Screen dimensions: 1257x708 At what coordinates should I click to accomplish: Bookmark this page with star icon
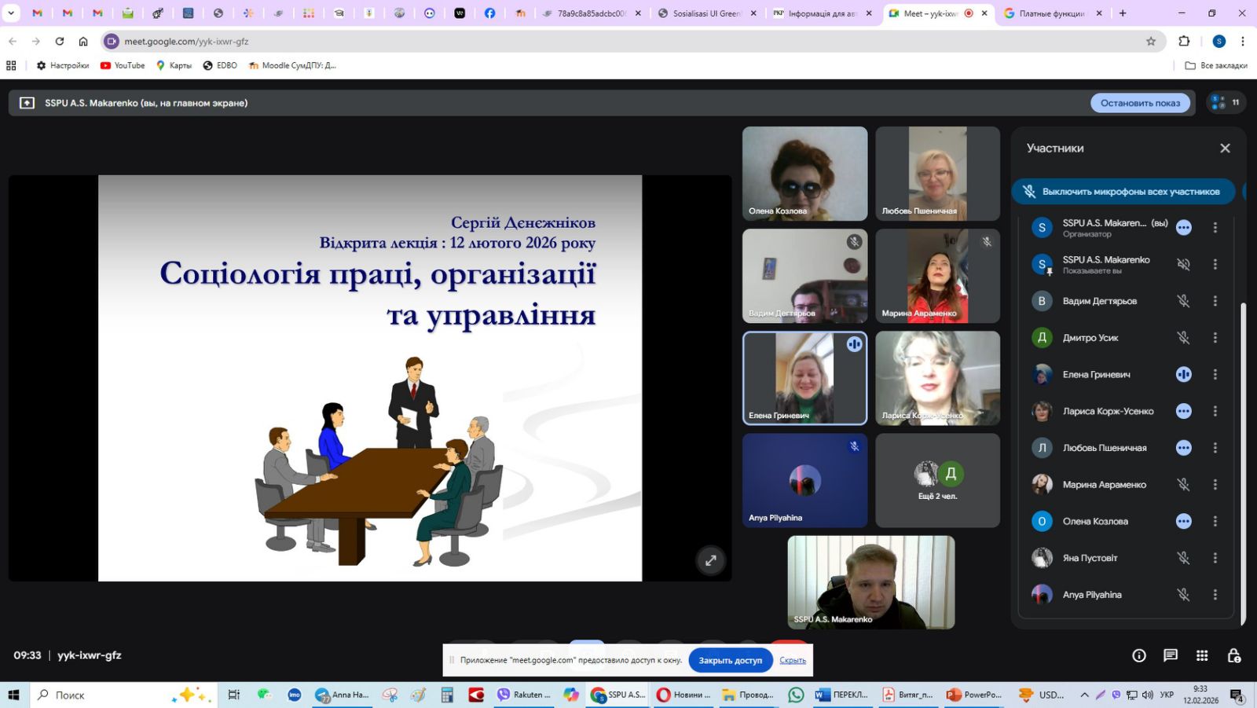pyautogui.click(x=1151, y=42)
